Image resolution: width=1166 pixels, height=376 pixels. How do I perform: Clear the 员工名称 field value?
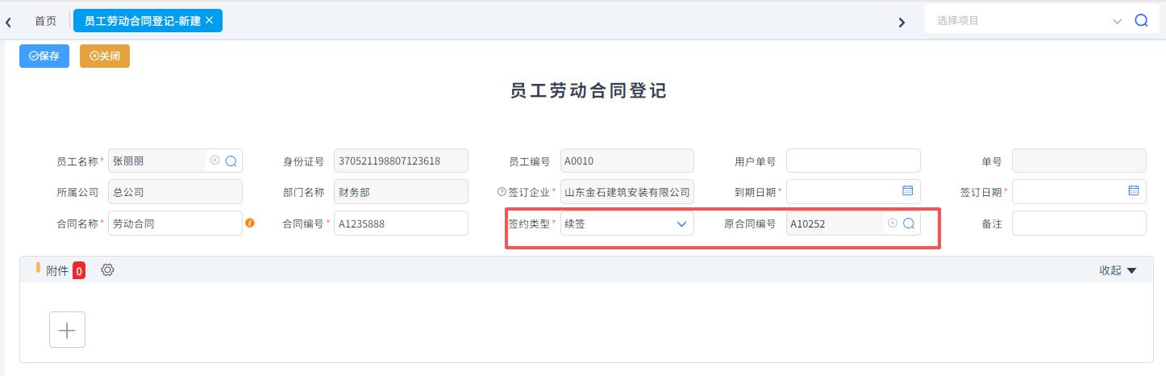point(214,161)
